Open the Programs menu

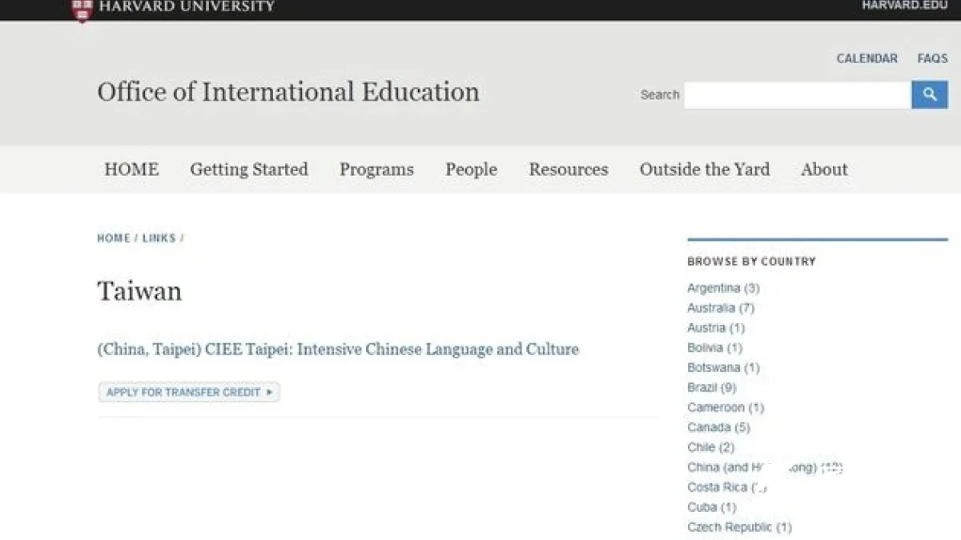376,170
